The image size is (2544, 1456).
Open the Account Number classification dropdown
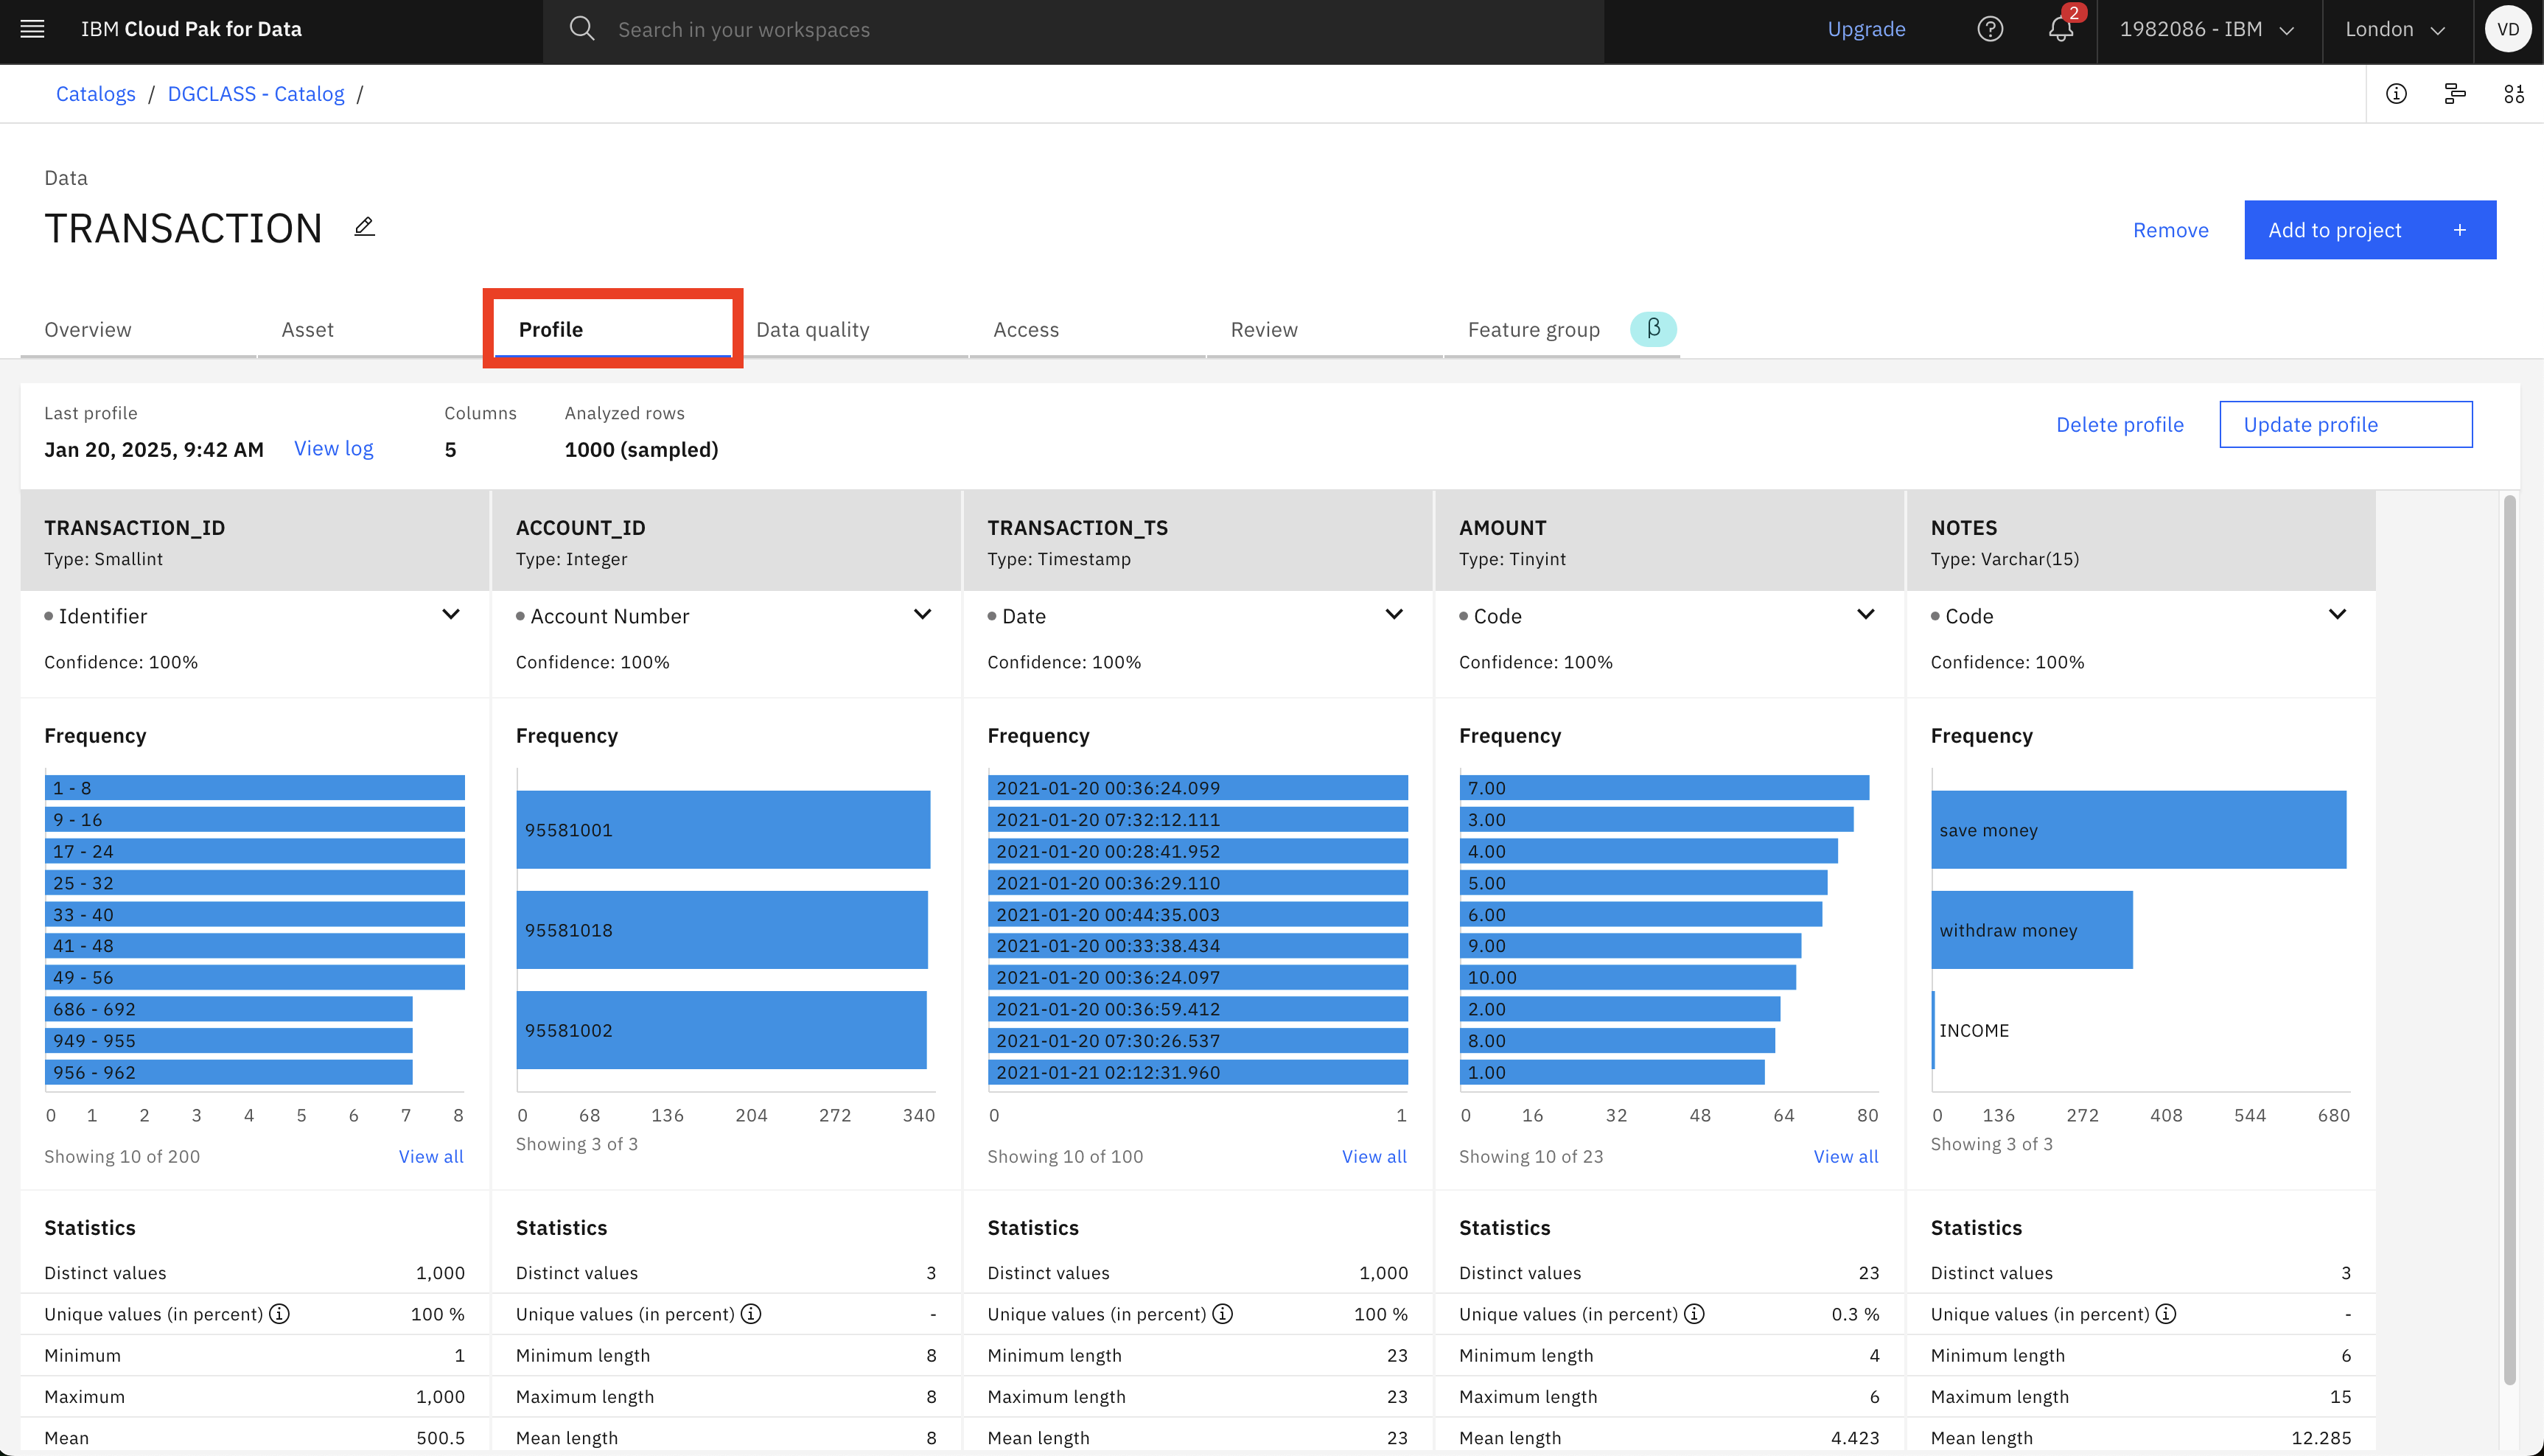click(x=922, y=614)
